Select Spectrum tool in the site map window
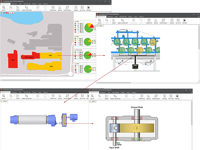 [60, 8]
